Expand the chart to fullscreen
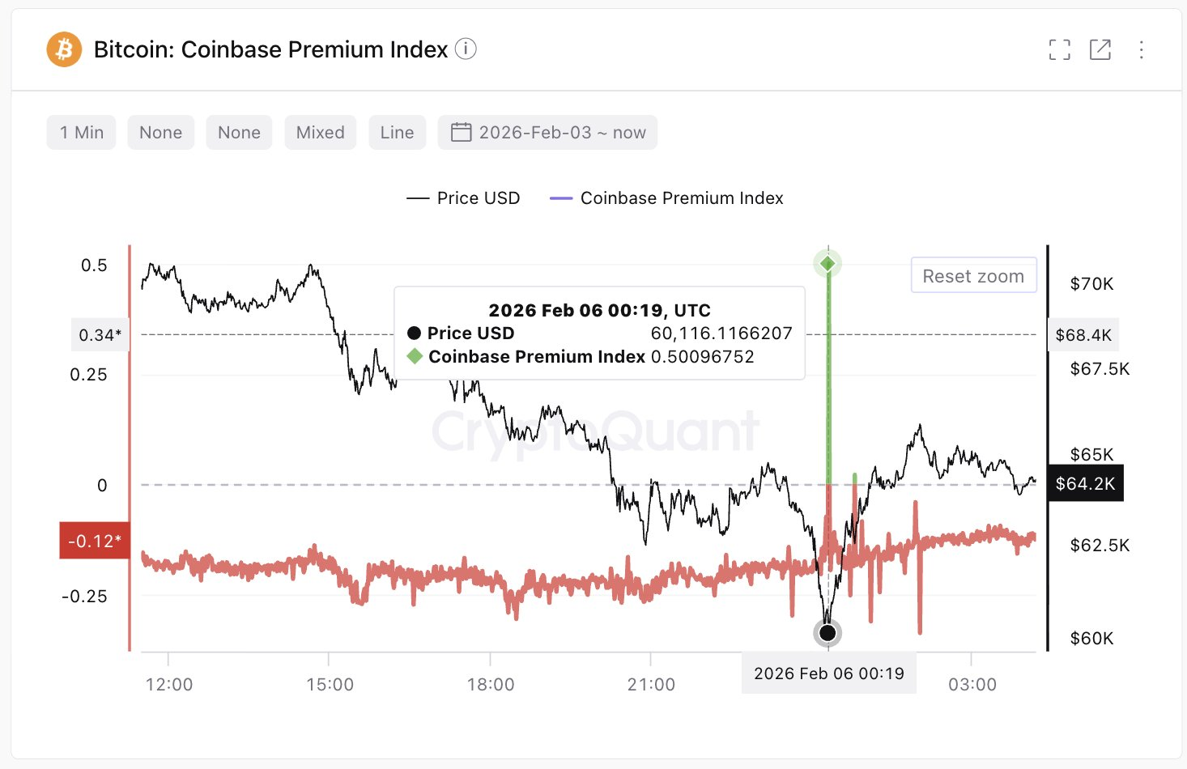Image resolution: width=1187 pixels, height=769 pixels. 1059,49
